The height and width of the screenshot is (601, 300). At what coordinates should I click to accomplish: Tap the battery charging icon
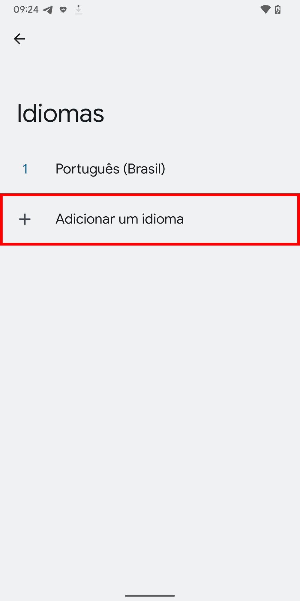pyautogui.click(x=278, y=10)
